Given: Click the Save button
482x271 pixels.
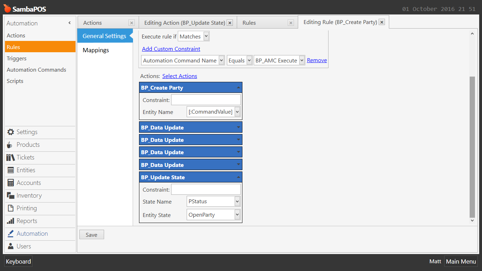Looking at the screenshot, I should point(91,235).
